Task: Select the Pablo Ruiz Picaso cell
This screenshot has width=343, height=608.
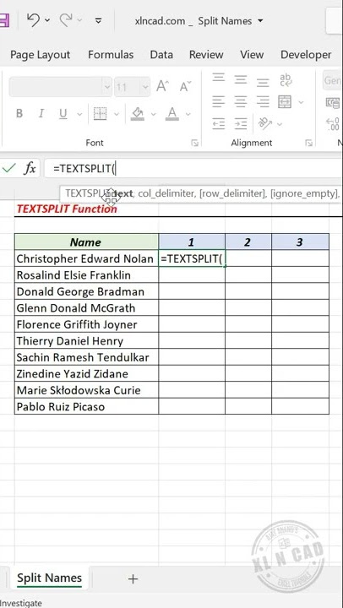Action: point(86,406)
